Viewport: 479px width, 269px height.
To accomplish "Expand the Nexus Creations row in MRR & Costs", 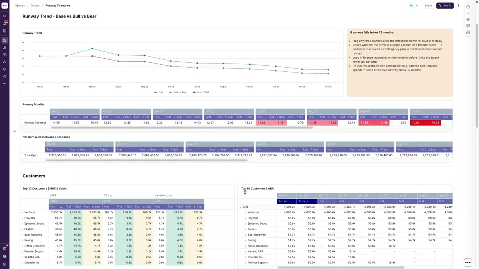I will point(22,246).
